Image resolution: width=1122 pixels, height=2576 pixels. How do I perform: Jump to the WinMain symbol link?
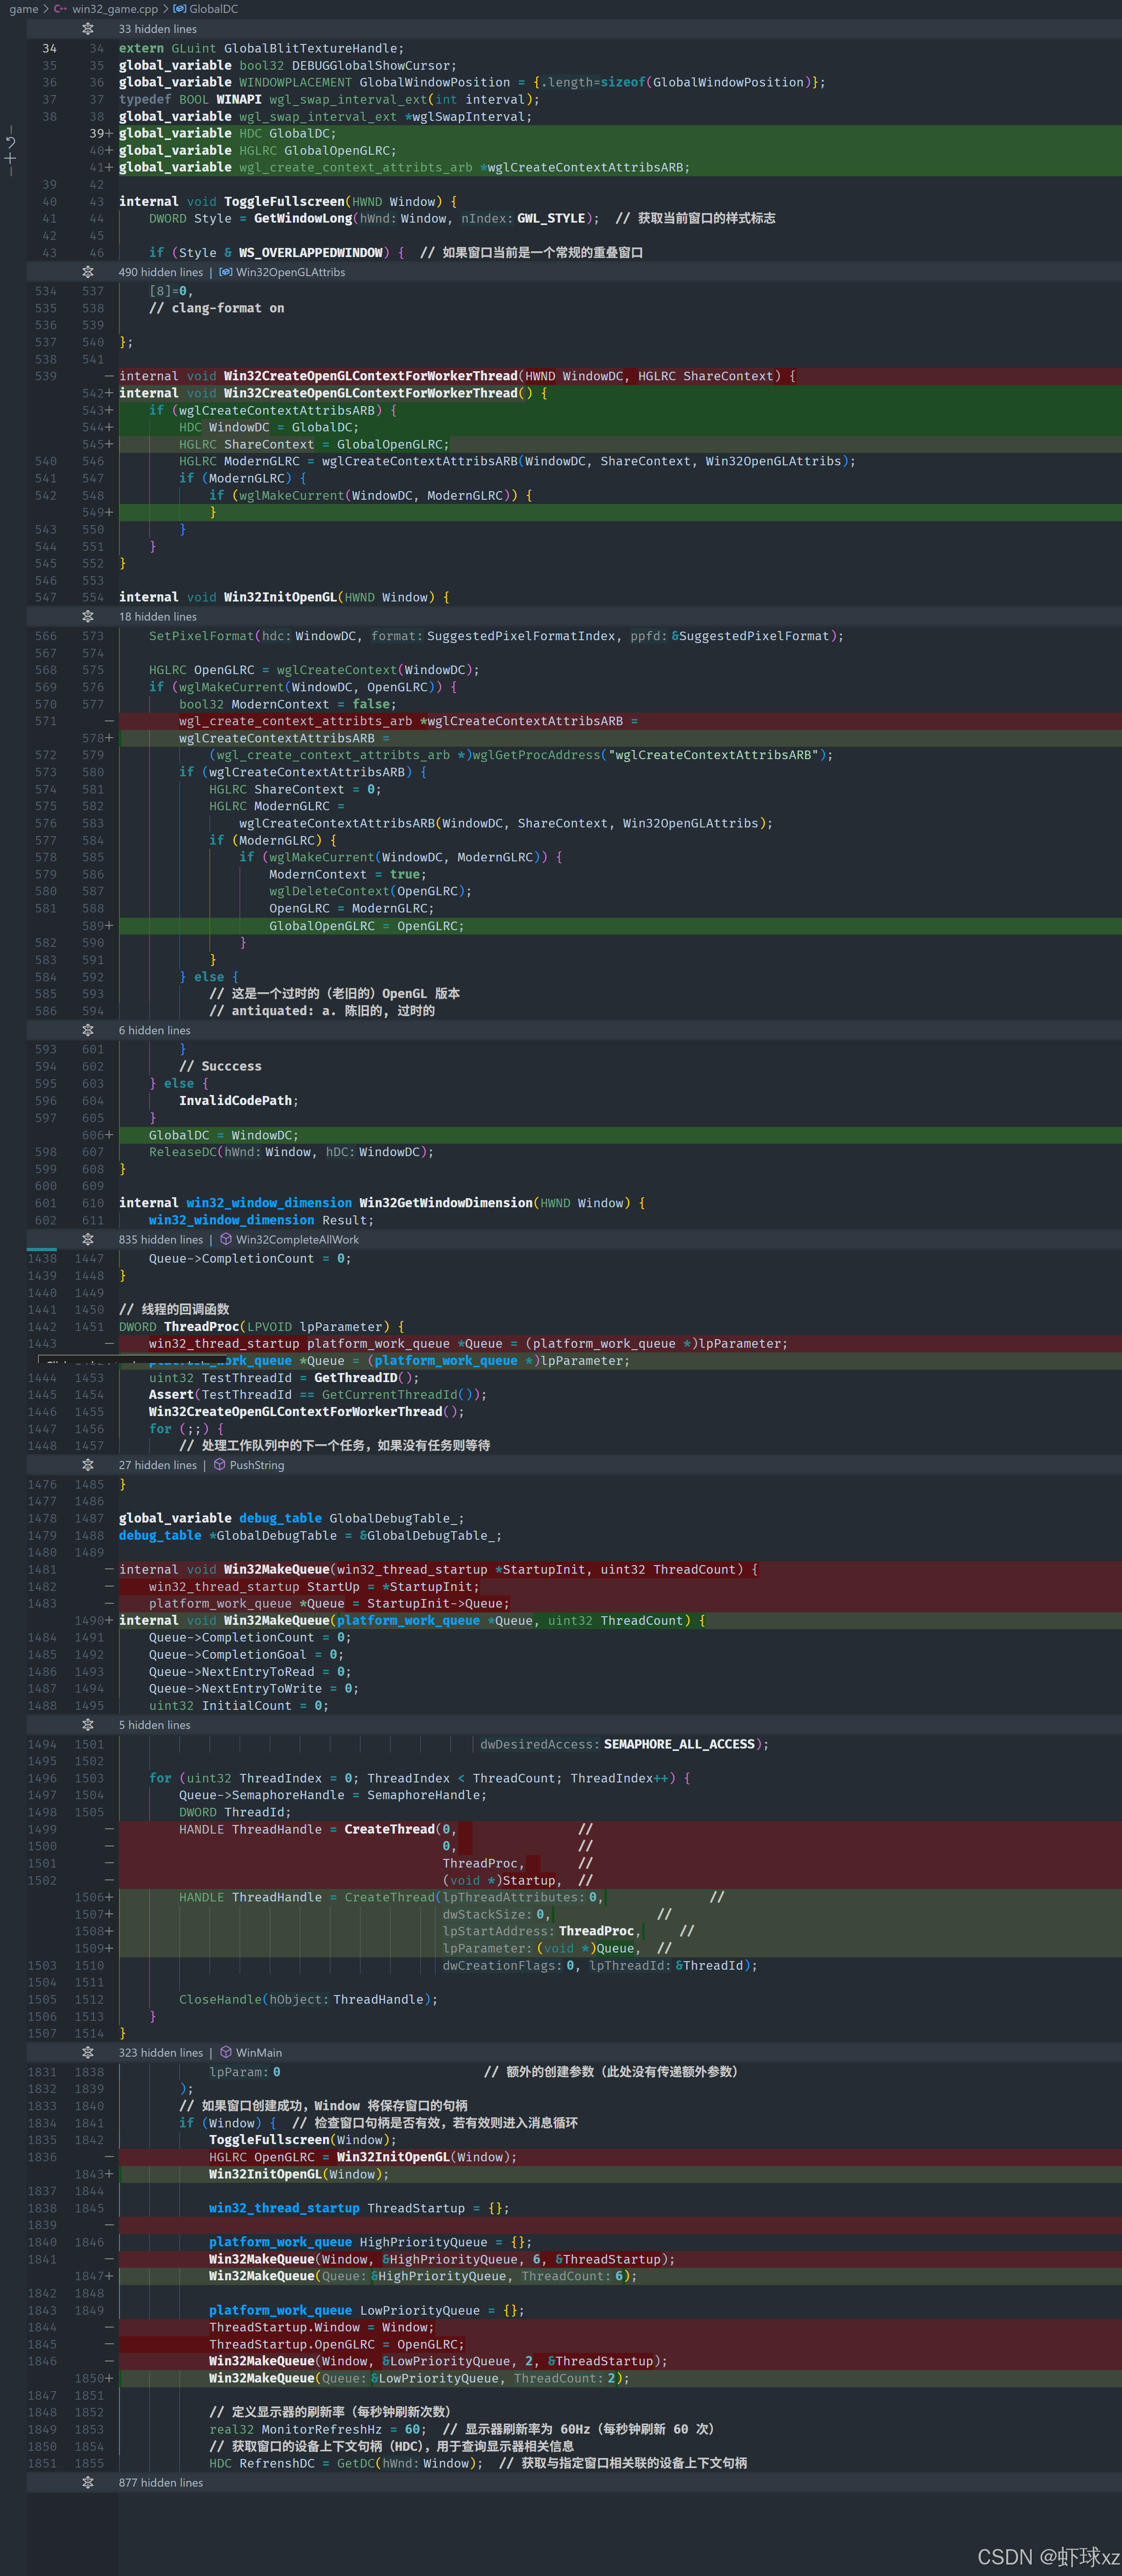(x=259, y=2052)
